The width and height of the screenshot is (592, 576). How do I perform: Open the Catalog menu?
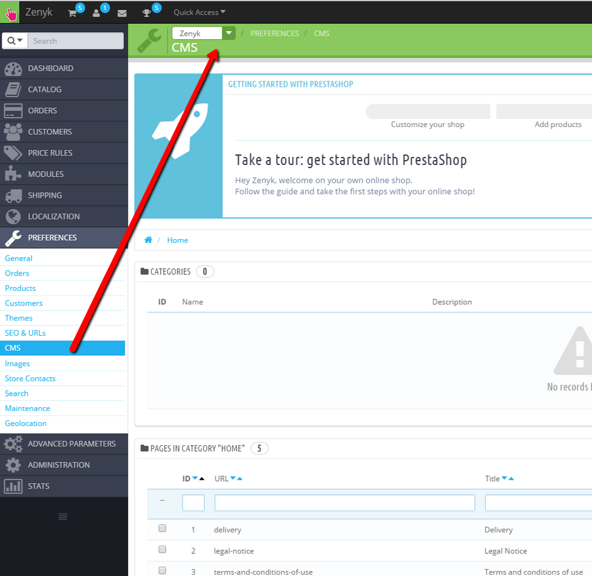(x=64, y=90)
